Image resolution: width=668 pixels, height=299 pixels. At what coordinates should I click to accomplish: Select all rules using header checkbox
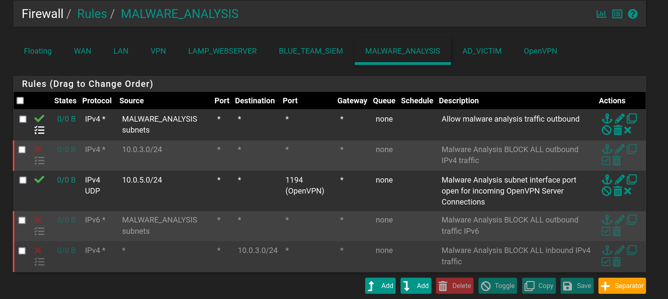[20, 101]
